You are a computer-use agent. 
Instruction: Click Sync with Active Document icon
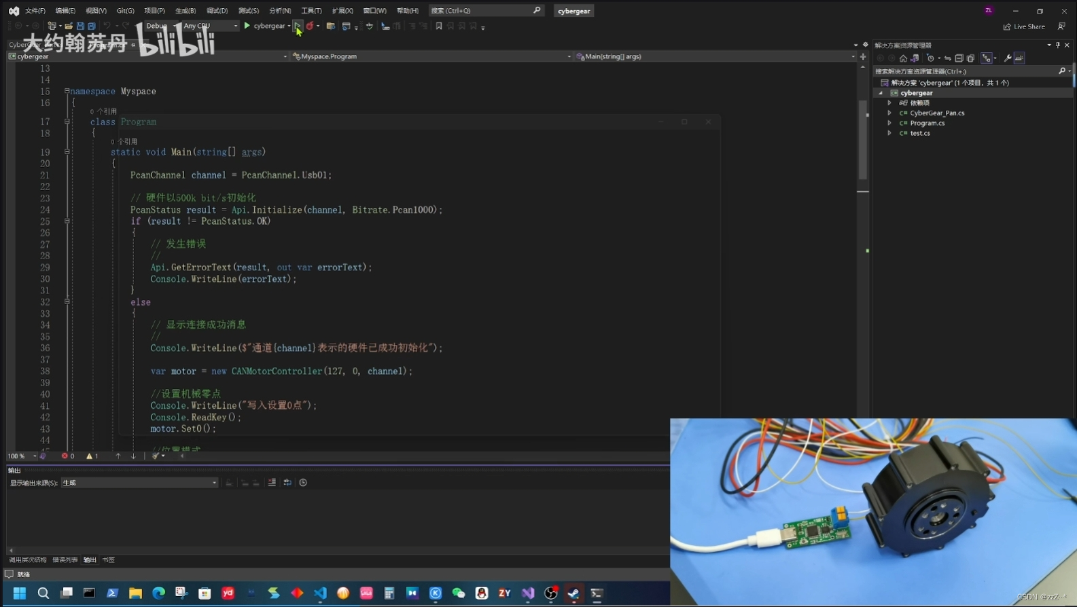947,58
